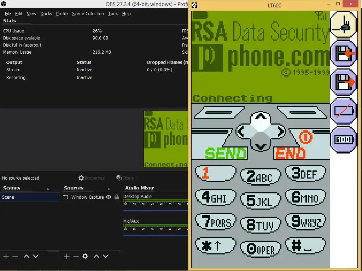Open the Docks menu in OBS

(x=46, y=14)
